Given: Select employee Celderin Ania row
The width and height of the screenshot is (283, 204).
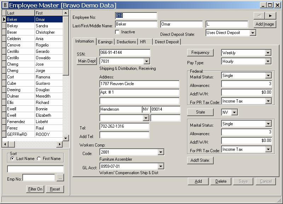Looking at the screenshot, I should click(x=34, y=39).
